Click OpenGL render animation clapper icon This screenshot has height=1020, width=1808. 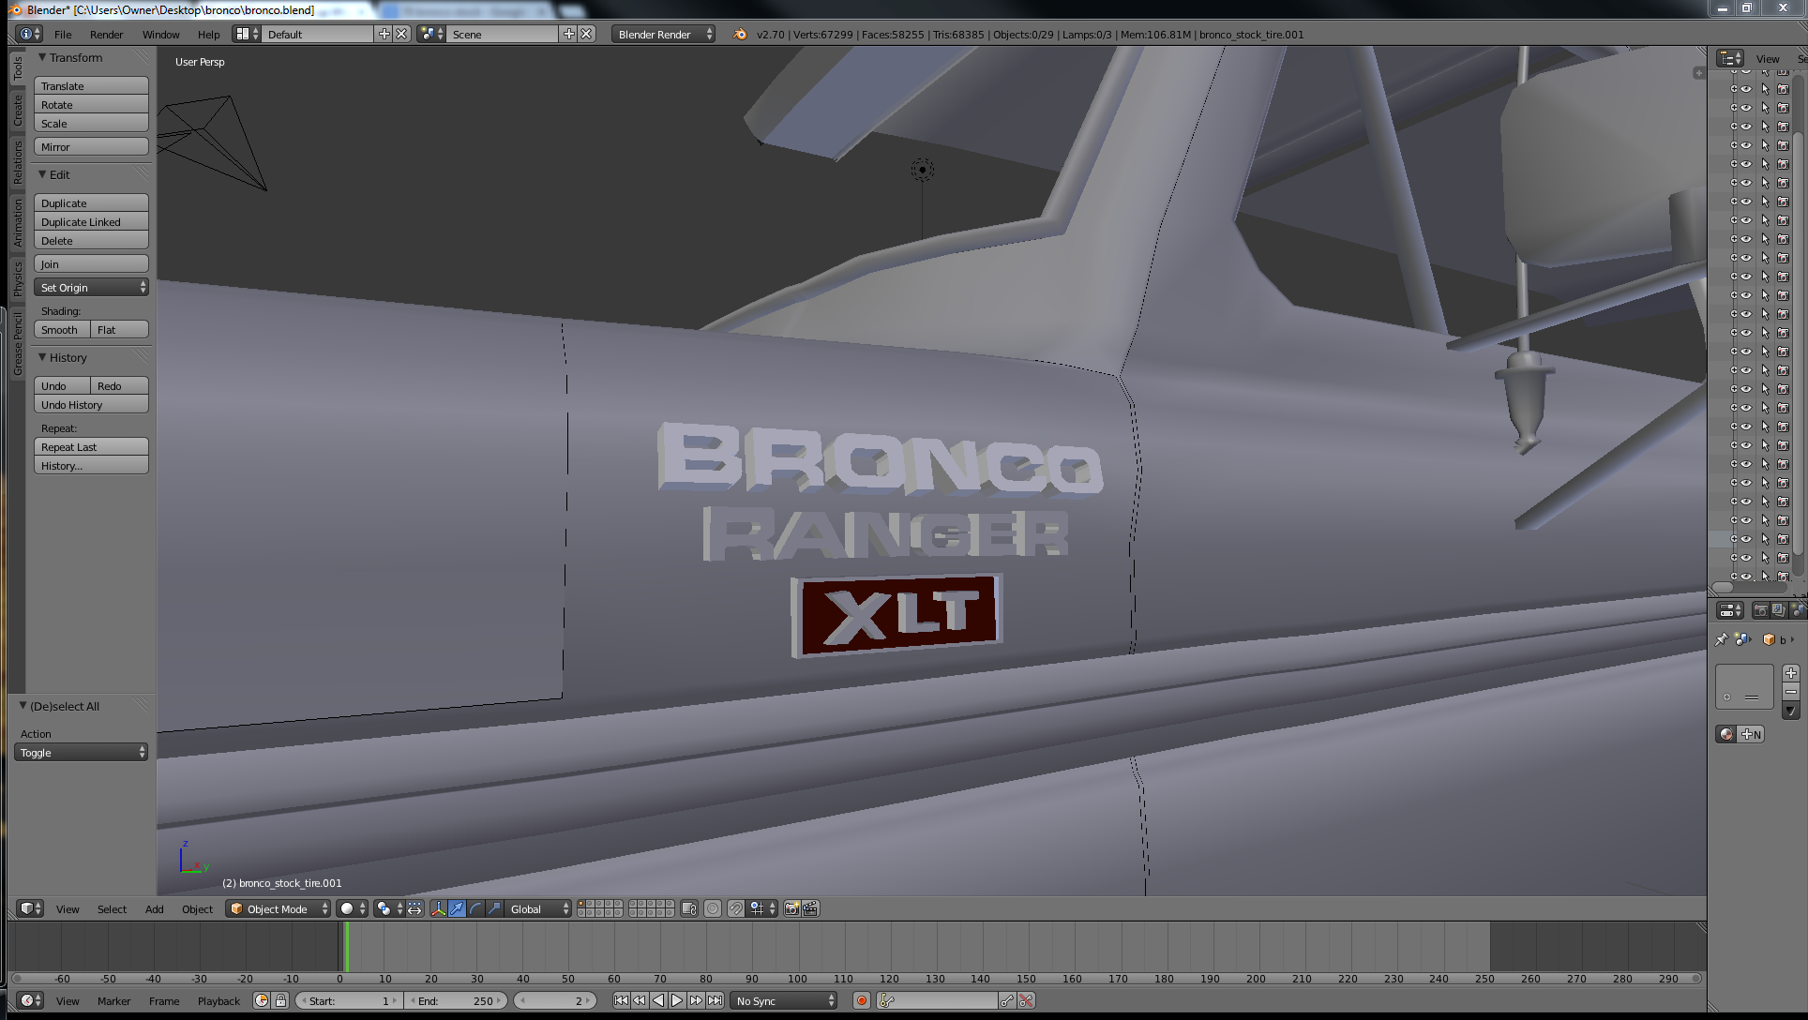[811, 909]
